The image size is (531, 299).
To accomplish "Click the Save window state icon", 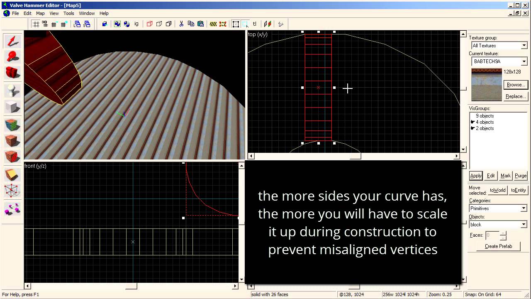I will coord(87,24).
